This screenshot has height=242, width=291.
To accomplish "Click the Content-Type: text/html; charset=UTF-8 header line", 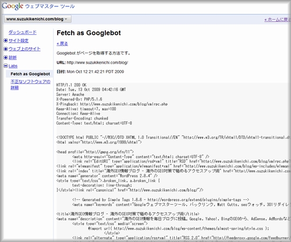I will coord(94,123).
